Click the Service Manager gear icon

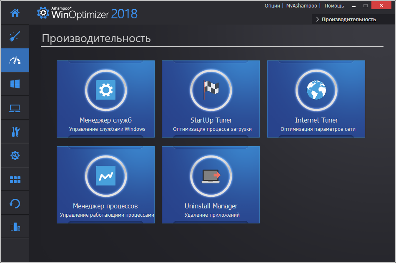(x=105, y=90)
